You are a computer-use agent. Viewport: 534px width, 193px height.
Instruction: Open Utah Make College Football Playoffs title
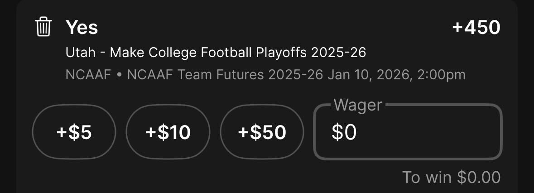point(216,53)
